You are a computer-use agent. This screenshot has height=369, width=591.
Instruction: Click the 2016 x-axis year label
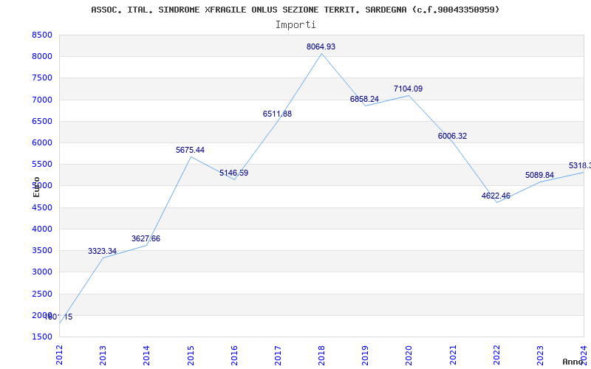point(234,355)
